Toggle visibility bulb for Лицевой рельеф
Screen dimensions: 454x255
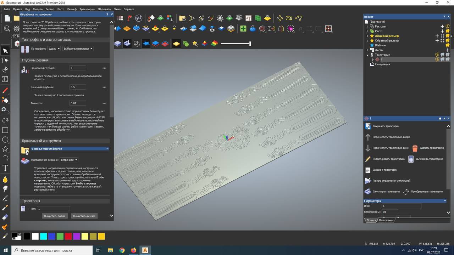(x=448, y=36)
